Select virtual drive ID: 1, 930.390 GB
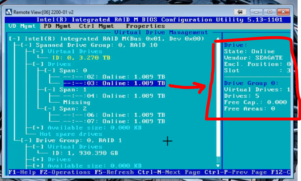The image size is (301, 181). coord(85,153)
